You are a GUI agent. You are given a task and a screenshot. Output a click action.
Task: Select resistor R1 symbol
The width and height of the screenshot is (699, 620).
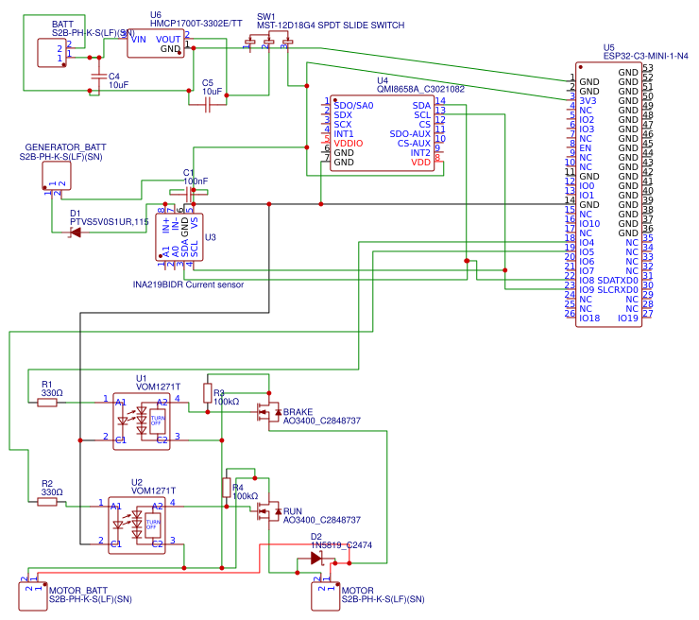coord(47,403)
